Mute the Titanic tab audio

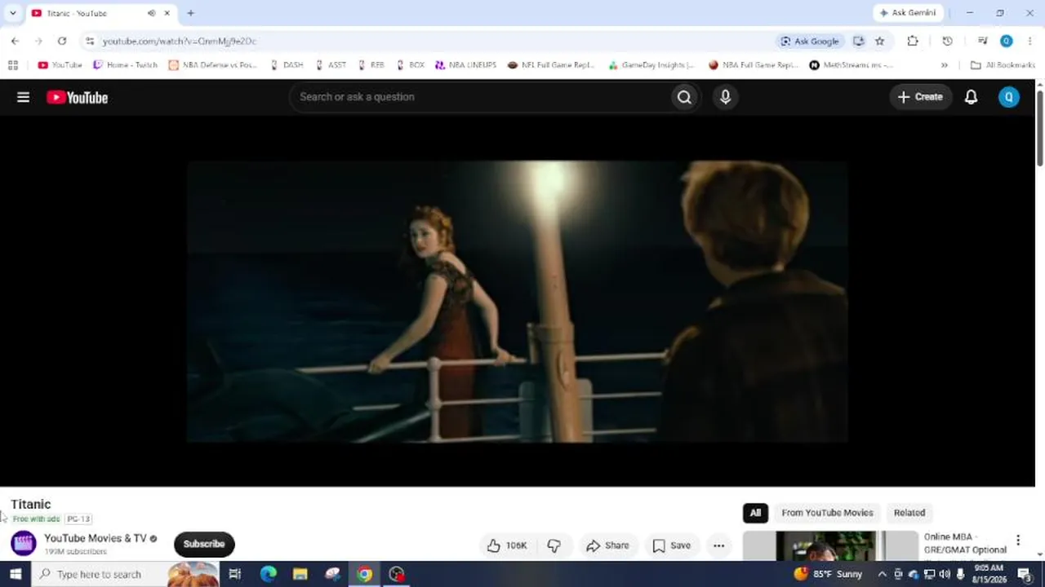click(x=151, y=13)
